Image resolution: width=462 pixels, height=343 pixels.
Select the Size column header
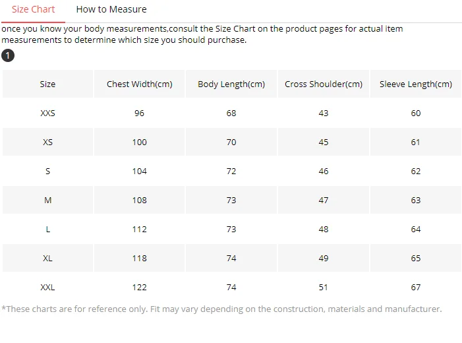47,84
